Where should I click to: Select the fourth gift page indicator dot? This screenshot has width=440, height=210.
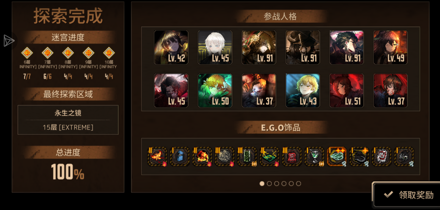(284, 183)
